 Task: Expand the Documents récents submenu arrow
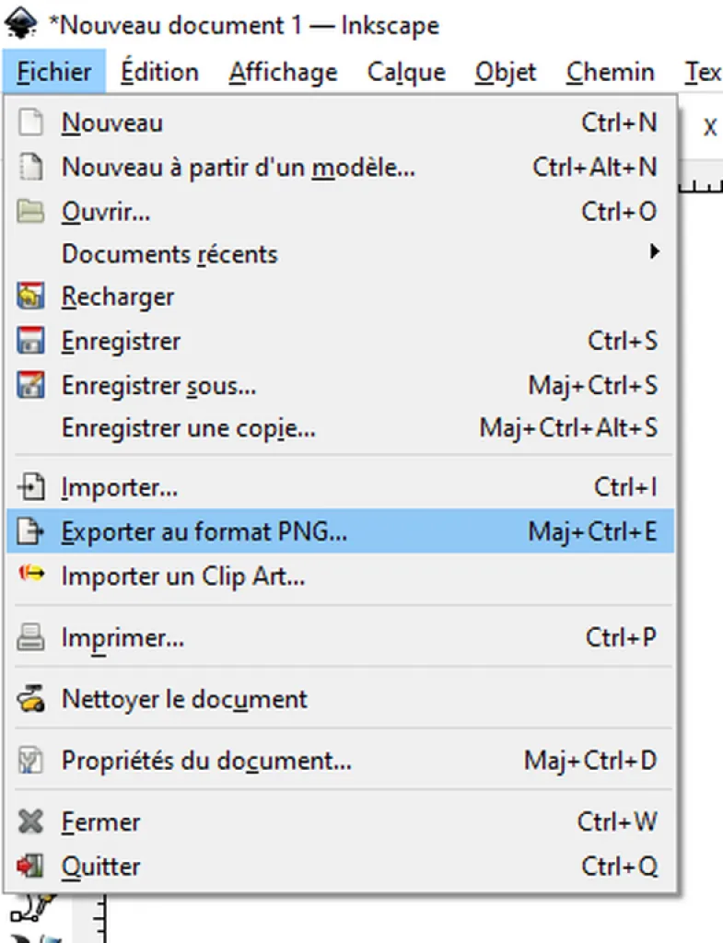point(654,251)
